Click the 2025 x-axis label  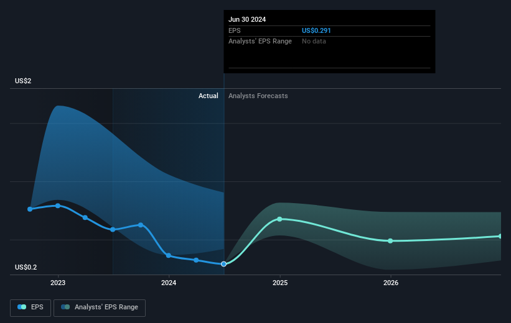280,283
